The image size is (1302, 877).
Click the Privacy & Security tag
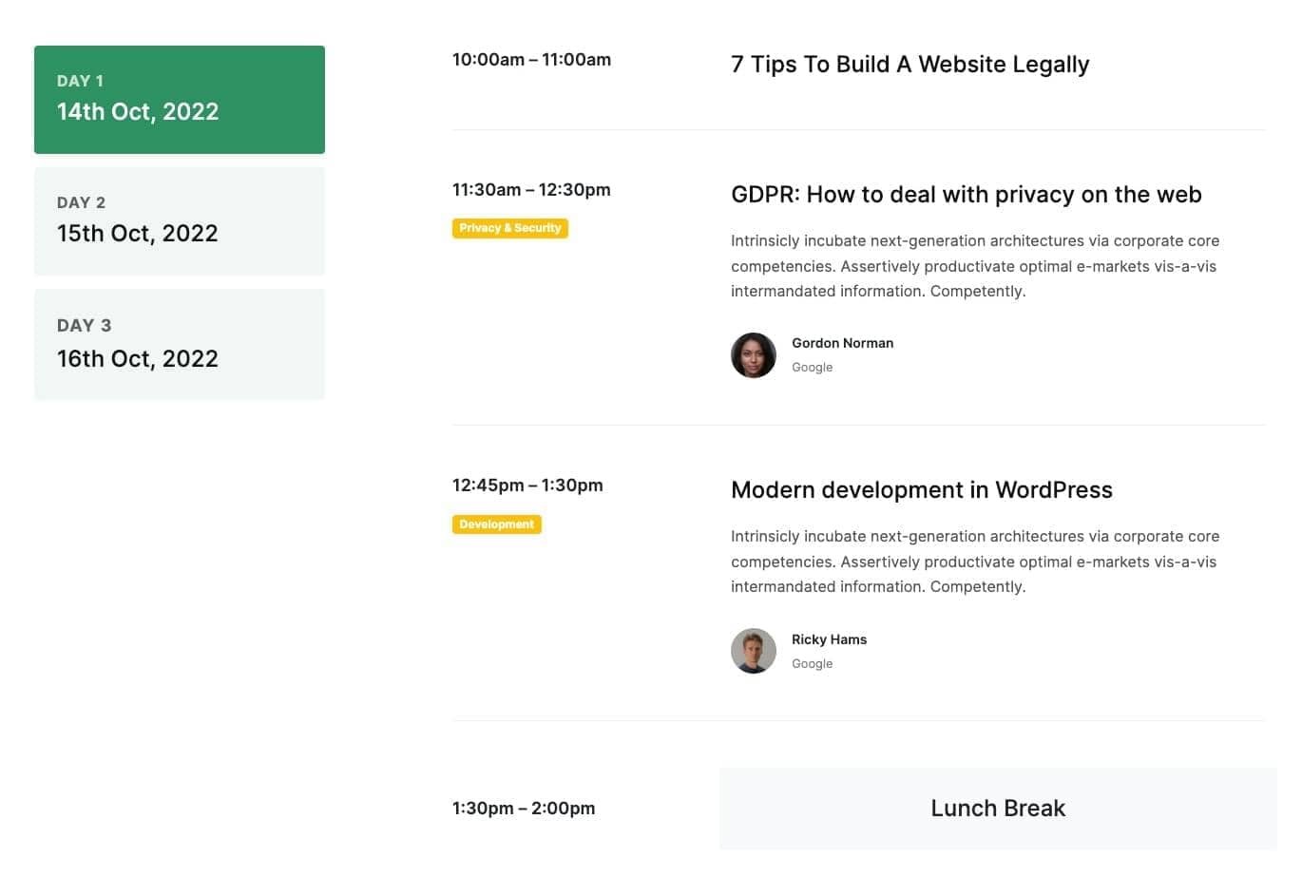tap(510, 228)
